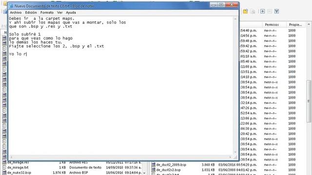Viewport: 312px width, 175px height.
Task: Click the ':52:54 a.m.' time cell in remote list
Action: 249,113
